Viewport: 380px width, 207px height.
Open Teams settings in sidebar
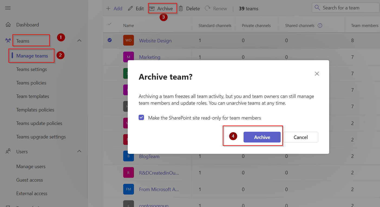coord(31,69)
